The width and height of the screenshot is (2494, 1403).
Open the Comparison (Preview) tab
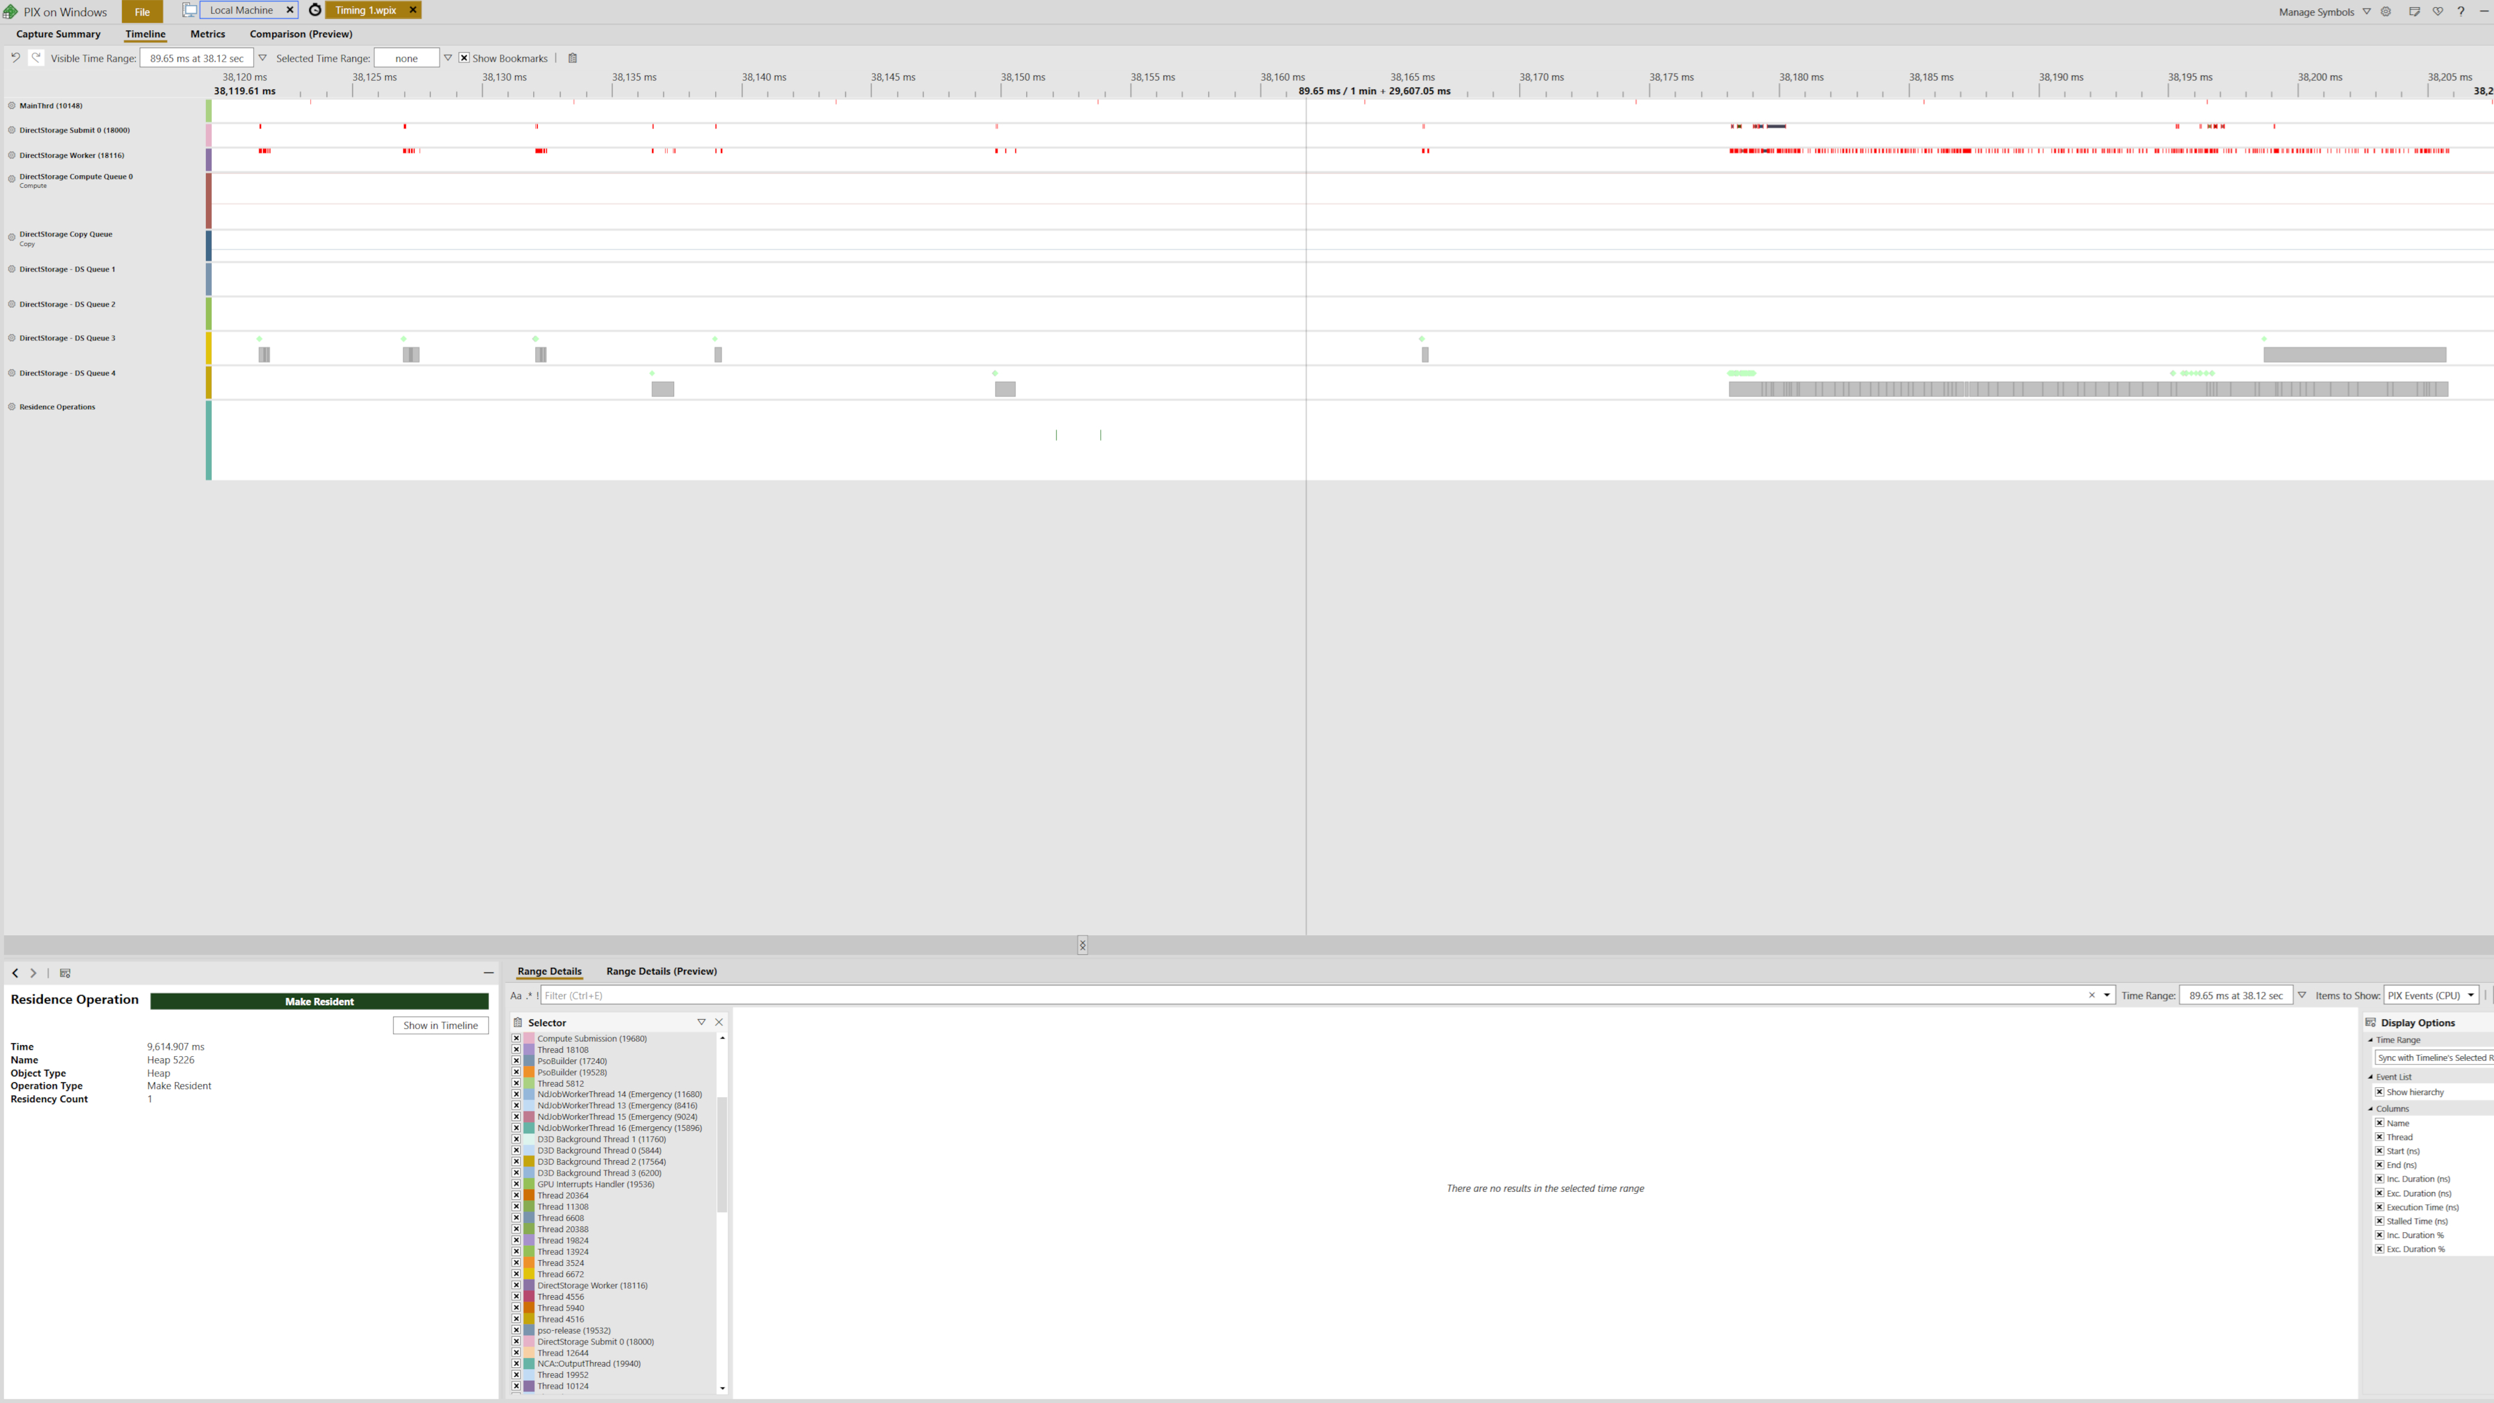click(301, 34)
